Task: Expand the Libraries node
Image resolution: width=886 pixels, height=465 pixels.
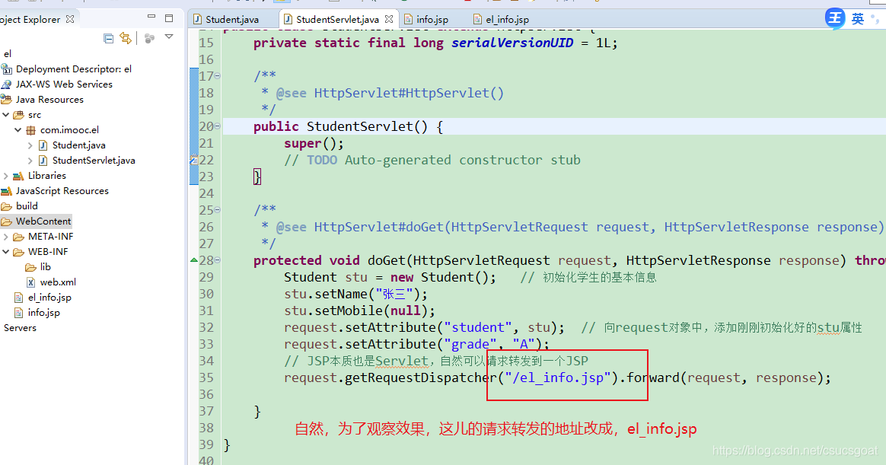Action: pyautogui.click(x=5, y=176)
